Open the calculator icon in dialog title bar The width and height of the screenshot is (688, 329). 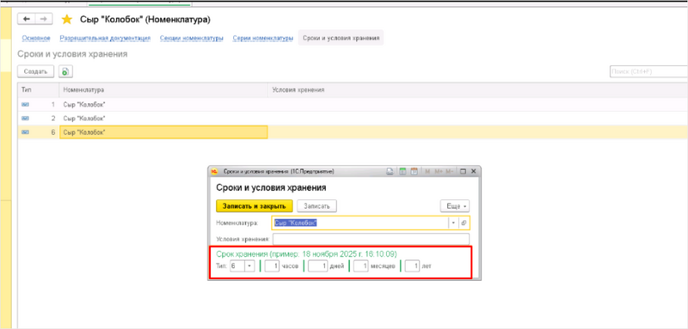tap(402, 172)
